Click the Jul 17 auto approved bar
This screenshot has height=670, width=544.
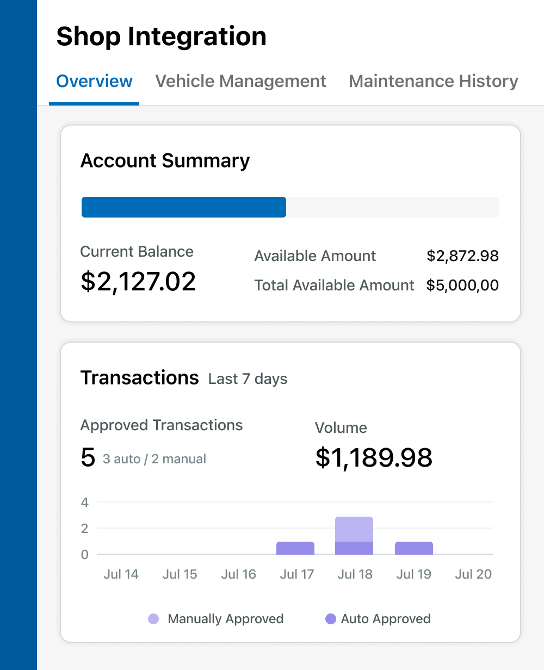[295, 548]
